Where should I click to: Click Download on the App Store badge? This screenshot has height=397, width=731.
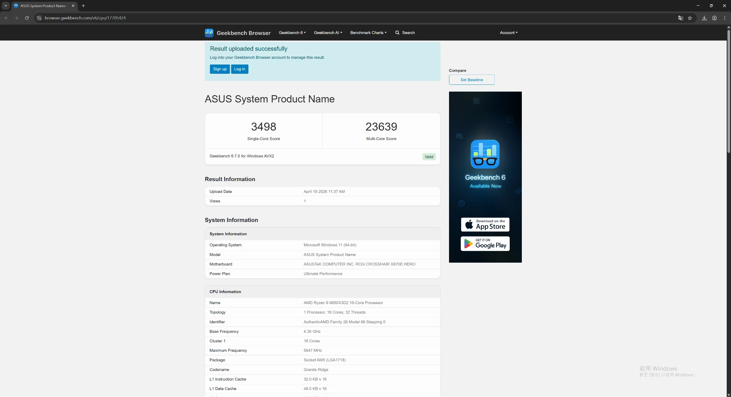tap(485, 225)
